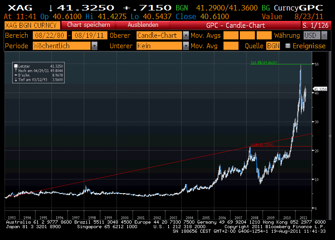The width and height of the screenshot is (335, 240).
Task: Click the 50 price axis label
Action: coord(317,64)
